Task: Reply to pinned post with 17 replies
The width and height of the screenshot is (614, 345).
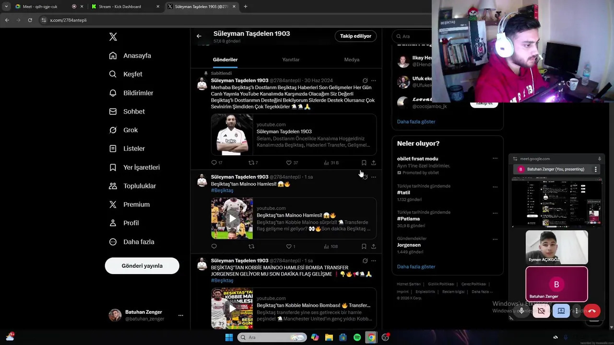Action: [x=217, y=163]
